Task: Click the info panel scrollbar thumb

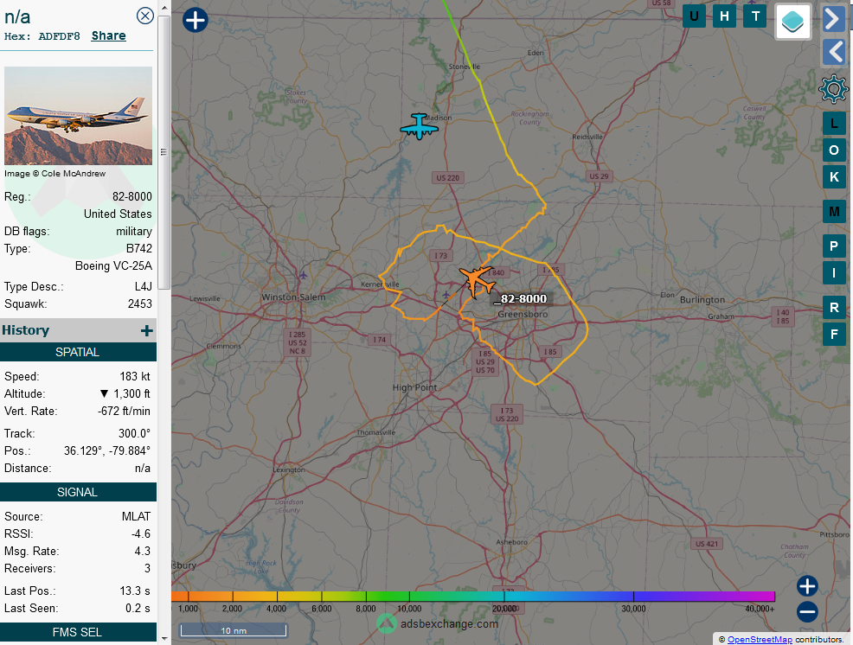Action: pyautogui.click(x=164, y=152)
